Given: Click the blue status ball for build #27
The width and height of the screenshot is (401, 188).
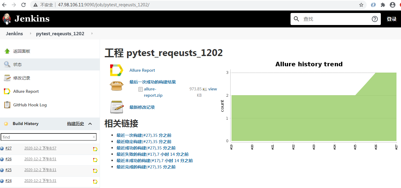Looking at the screenshot, I should point(2,148).
